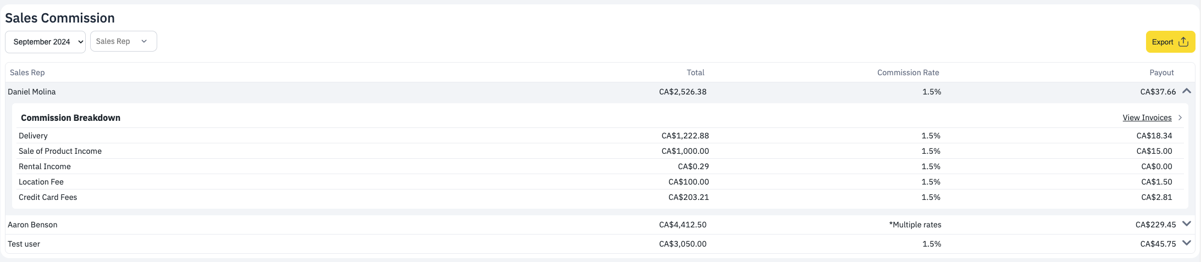Click the Payout column header
Viewport: 1201px width, 262px height.
(1161, 73)
